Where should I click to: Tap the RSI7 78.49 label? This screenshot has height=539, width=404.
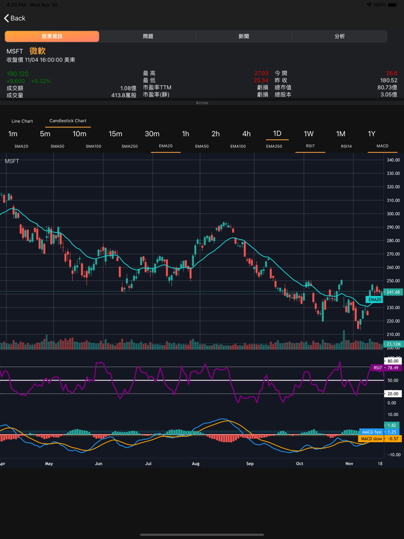coord(386,368)
